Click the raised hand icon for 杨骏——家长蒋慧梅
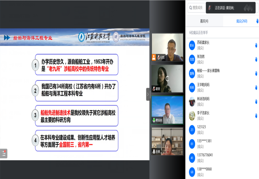 (256, 73)
